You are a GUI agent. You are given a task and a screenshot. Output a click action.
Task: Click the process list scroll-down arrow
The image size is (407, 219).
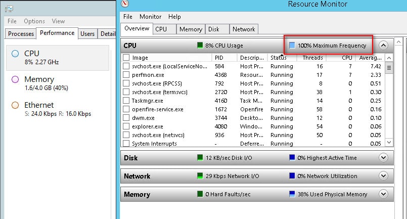coord(389,142)
